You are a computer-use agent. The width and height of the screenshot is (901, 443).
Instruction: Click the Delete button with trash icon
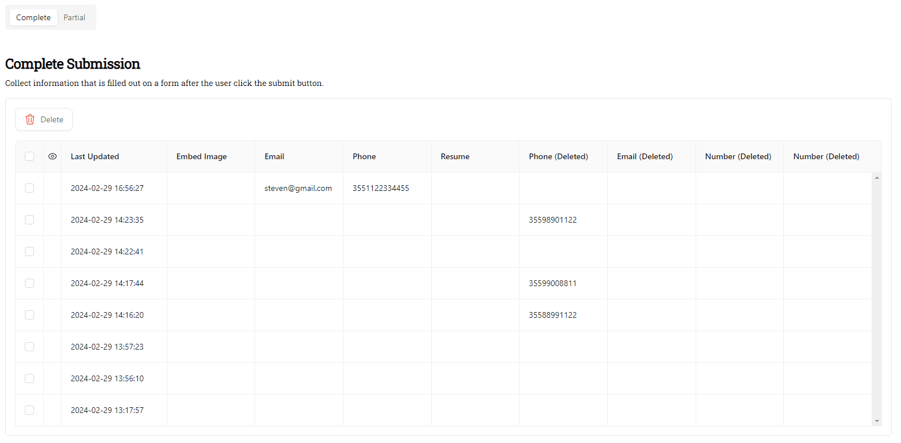[44, 119]
